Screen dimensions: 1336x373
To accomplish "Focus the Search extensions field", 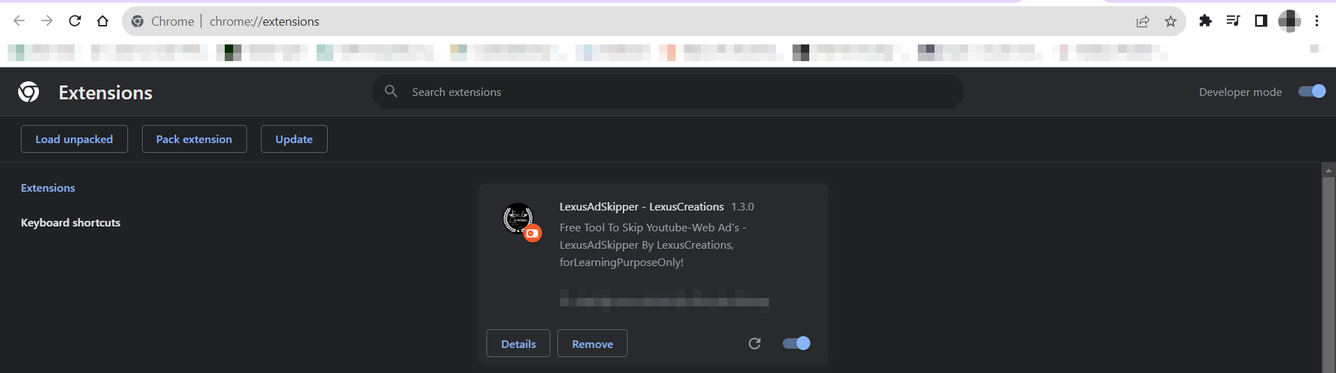I will click(668, 92).
